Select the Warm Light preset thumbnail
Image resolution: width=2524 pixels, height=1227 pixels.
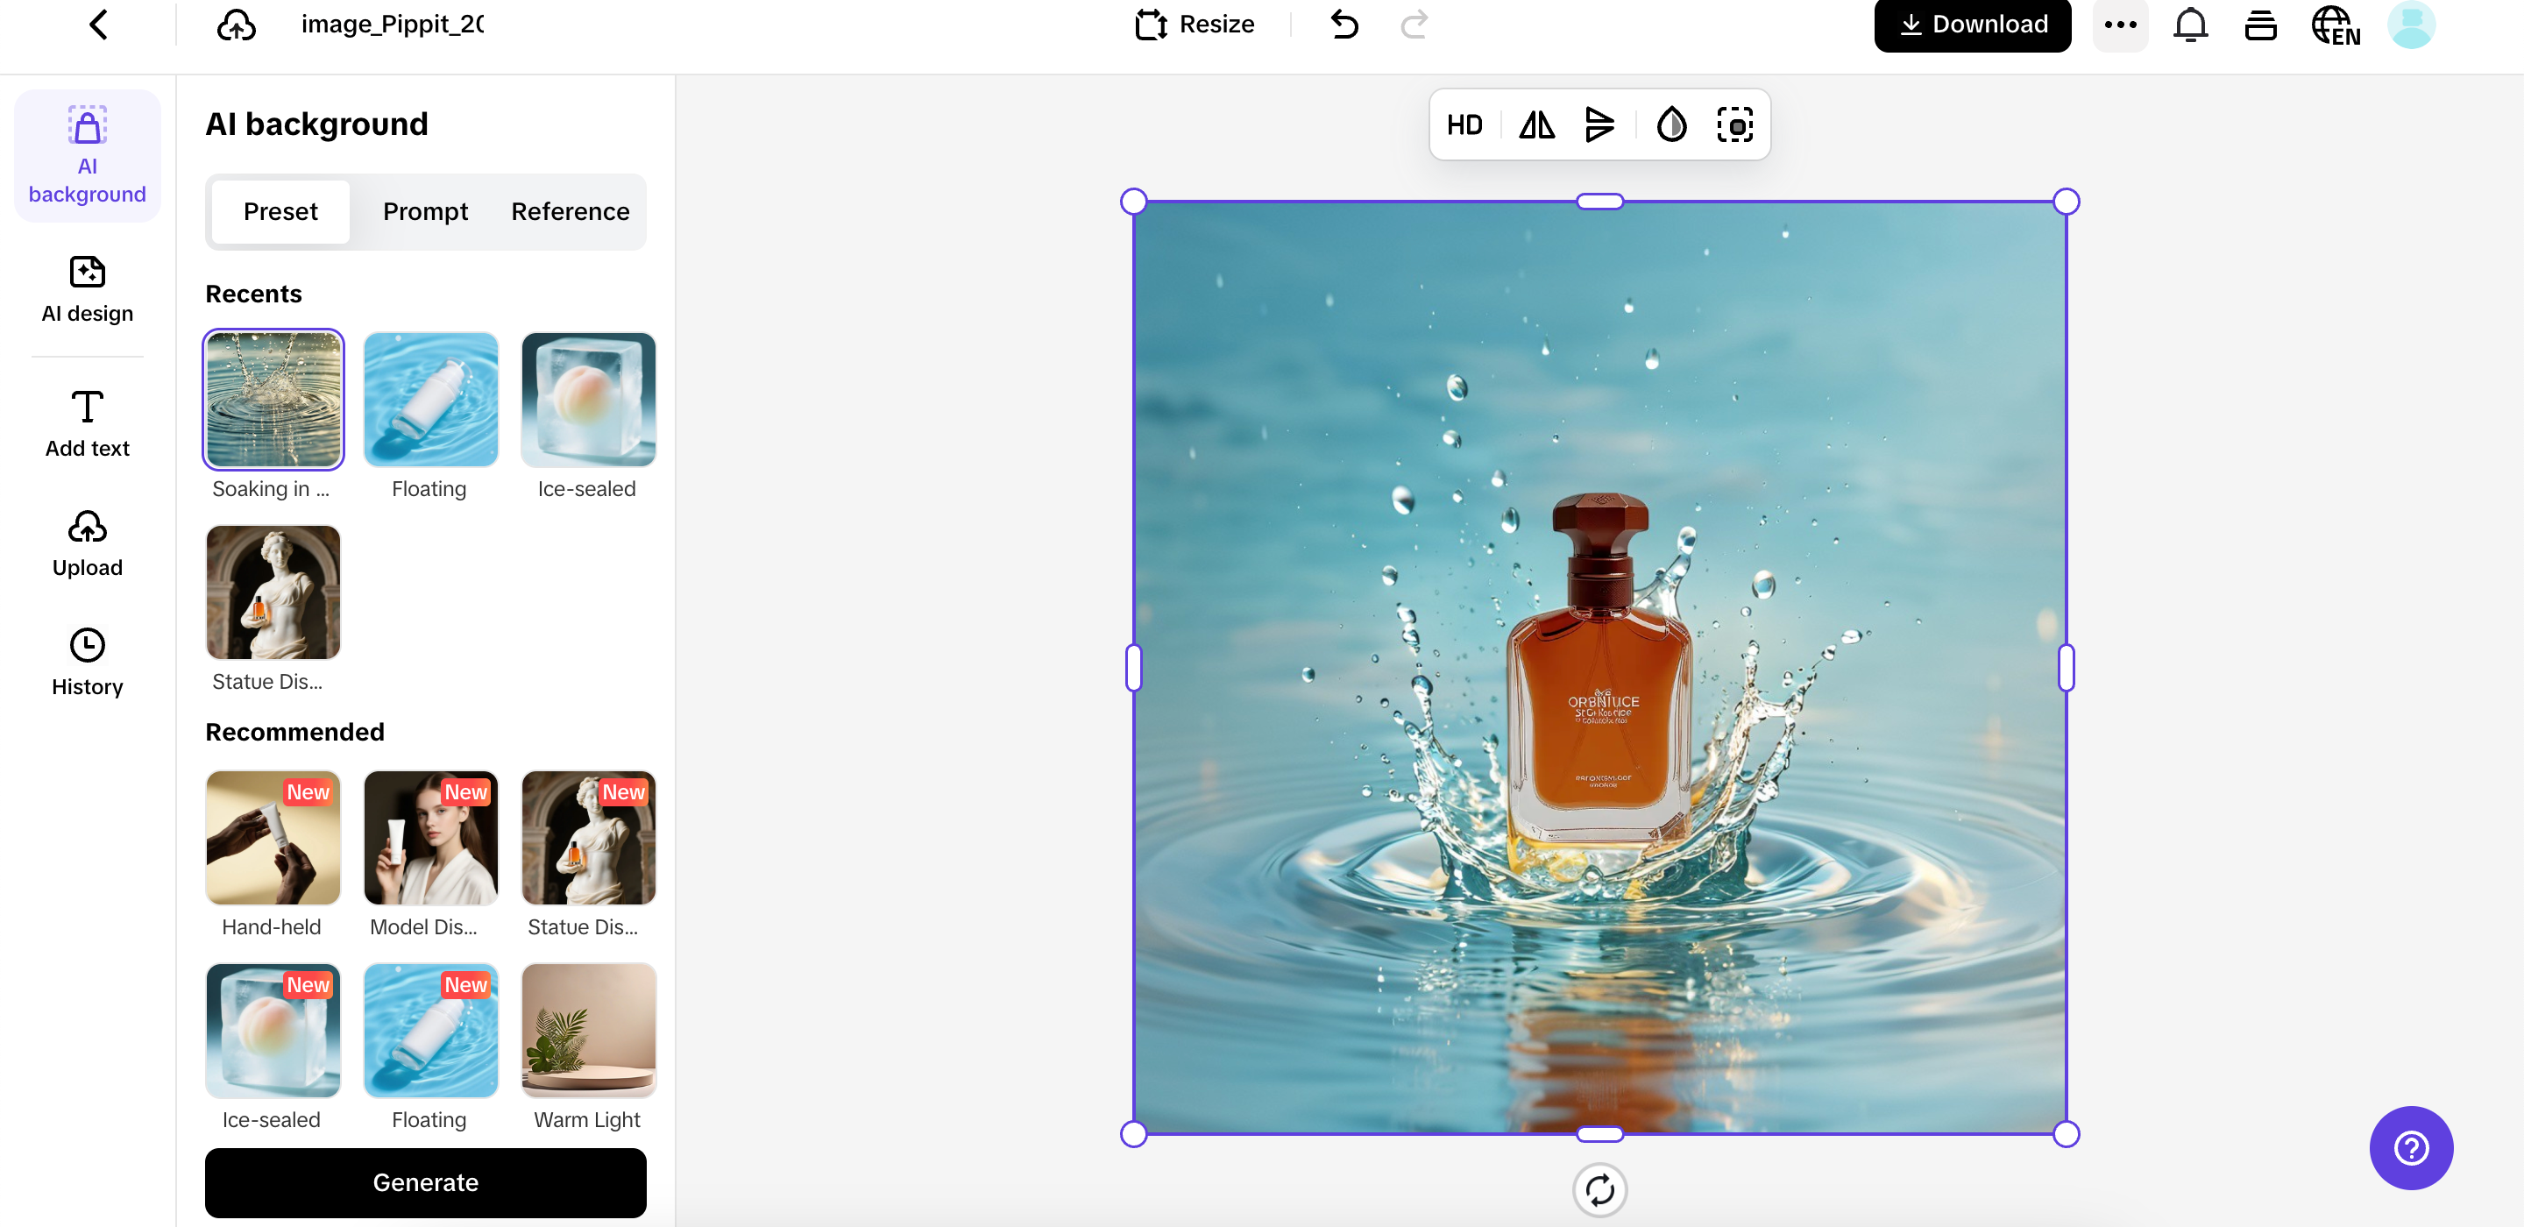[587, 1030]
